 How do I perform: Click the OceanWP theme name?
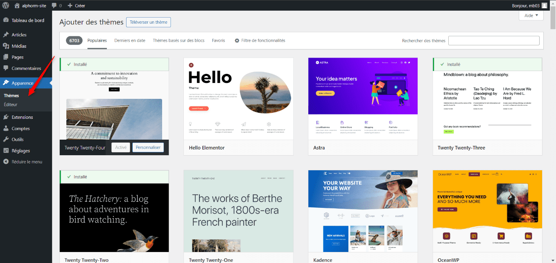coord(449,260)
